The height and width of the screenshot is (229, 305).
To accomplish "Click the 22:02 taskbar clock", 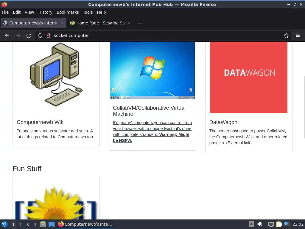I will [298, 224].
